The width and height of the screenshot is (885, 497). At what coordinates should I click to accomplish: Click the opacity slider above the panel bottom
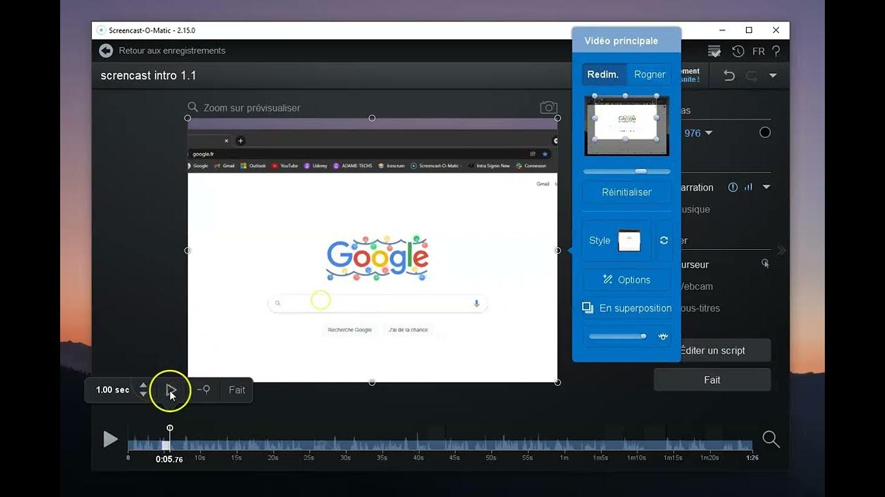pos(617,336)
